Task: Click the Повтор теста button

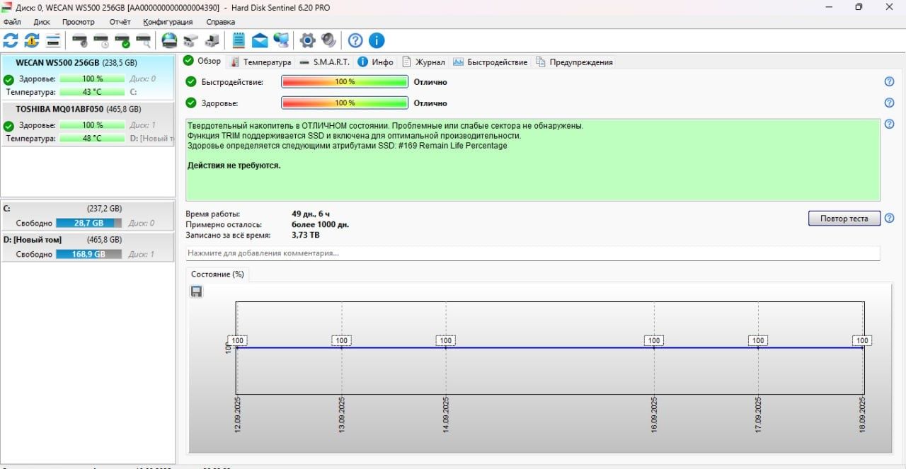Action: click(844, 219)
